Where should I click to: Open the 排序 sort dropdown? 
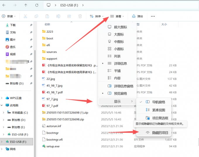pos(97,16)
